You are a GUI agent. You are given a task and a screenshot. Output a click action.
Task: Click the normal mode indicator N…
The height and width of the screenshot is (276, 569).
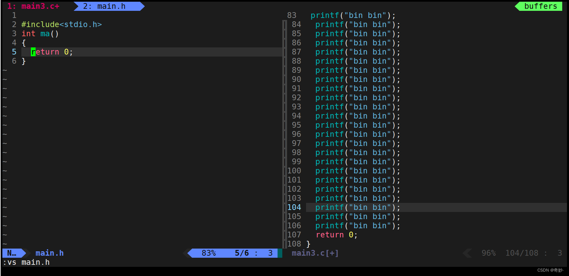12,253
